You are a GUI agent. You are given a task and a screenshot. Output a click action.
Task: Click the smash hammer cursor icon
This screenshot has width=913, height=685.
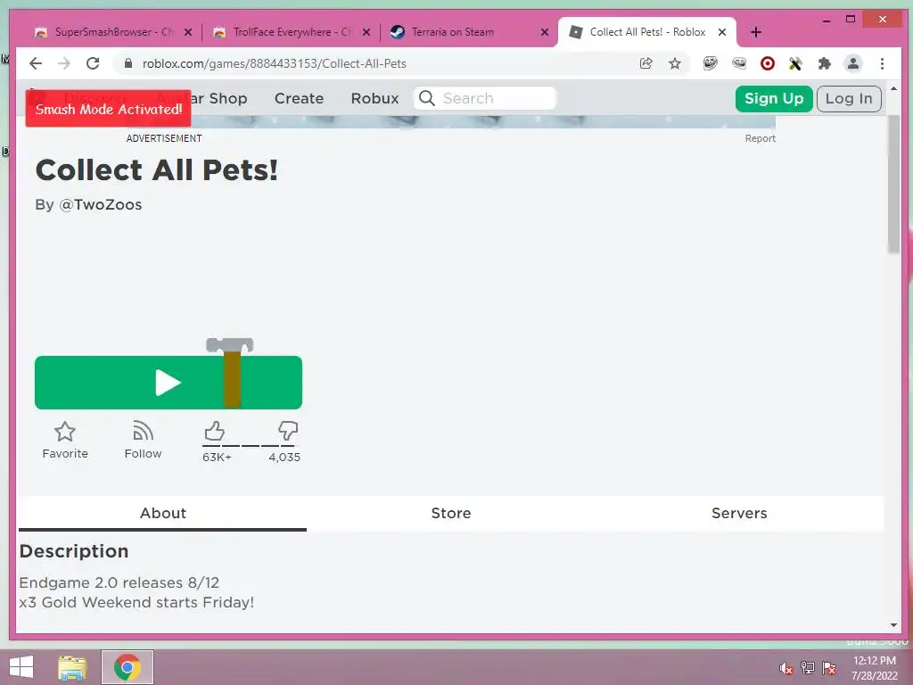231,372
